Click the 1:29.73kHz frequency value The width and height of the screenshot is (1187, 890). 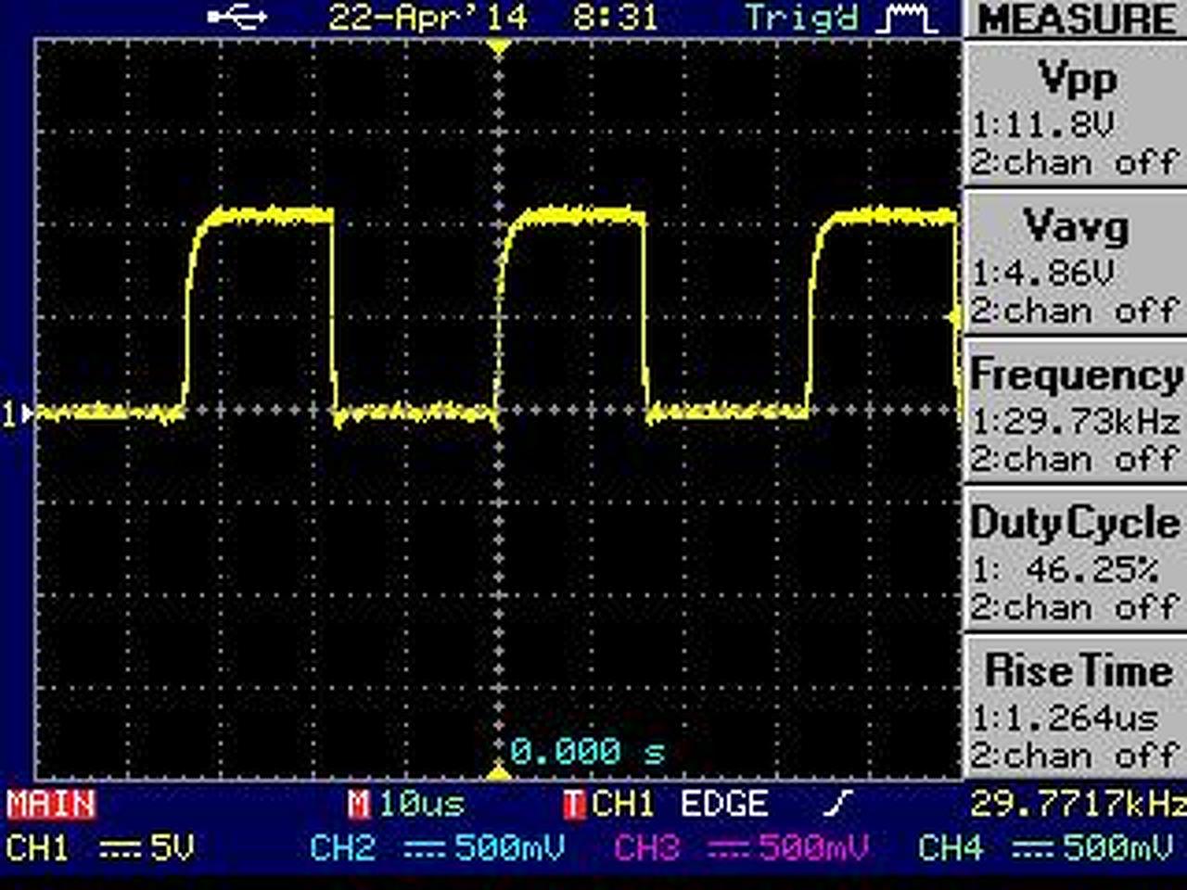[x=1076, y=422]
